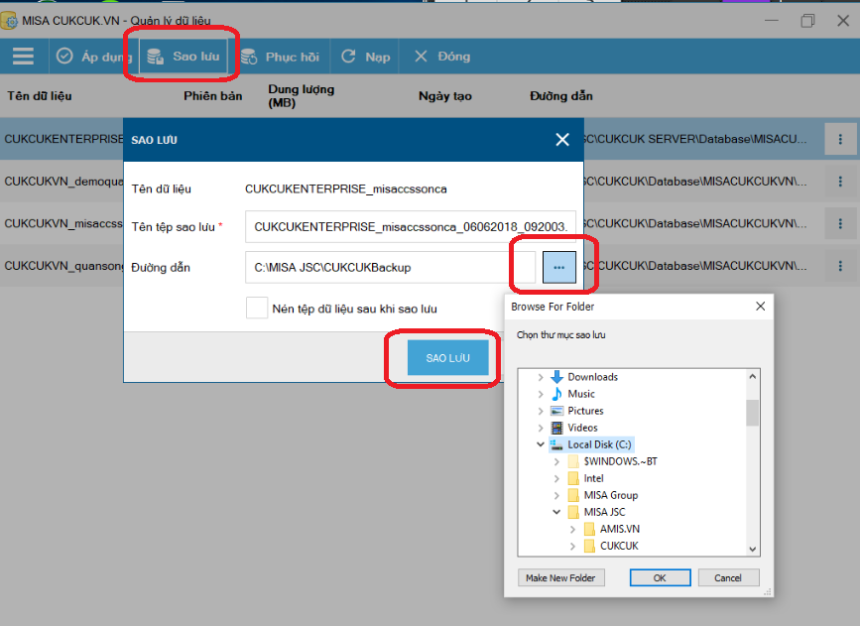Click Cancel in Browse For Folder

728,577
